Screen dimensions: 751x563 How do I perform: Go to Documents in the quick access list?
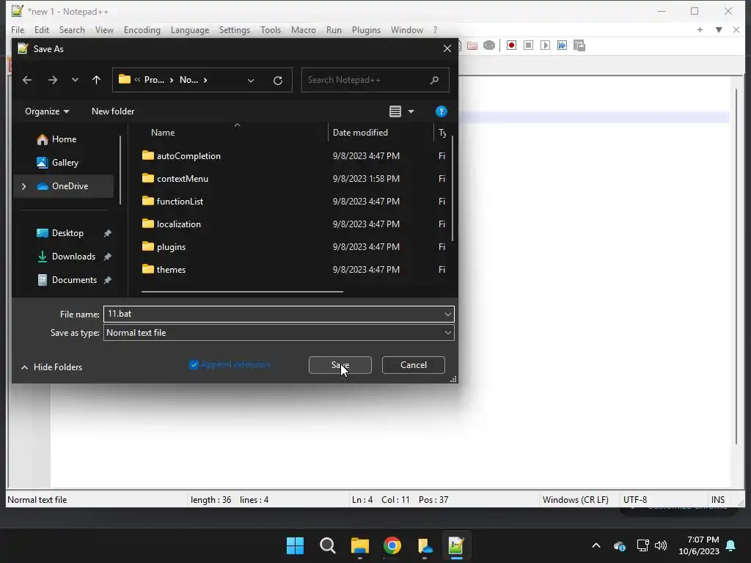point(74,280)
